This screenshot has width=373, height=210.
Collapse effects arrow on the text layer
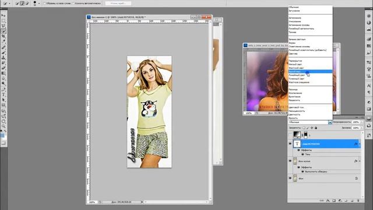[x=360, y=144]
